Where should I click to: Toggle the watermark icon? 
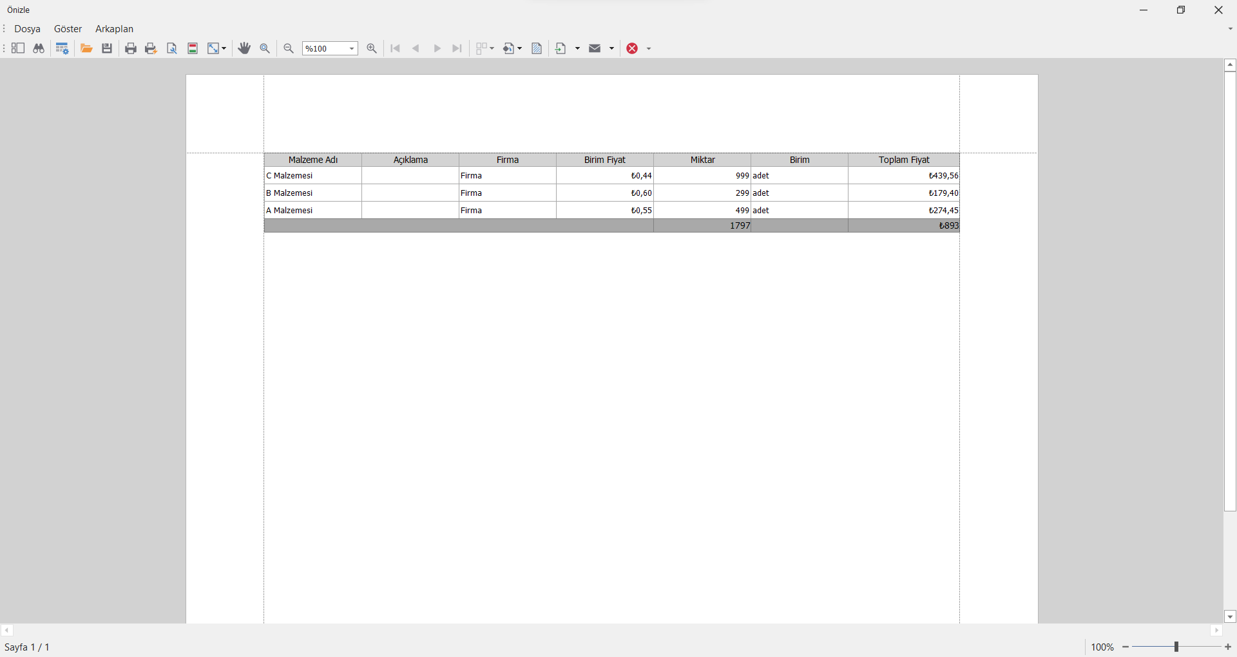click(537, 48)
